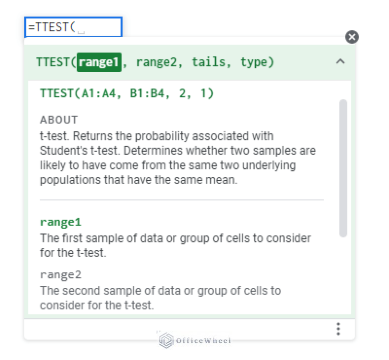The width and height of the screenshot is (389, 360).
Task: Click the scrollbar track below the thumb
Action: pos(343,274)
